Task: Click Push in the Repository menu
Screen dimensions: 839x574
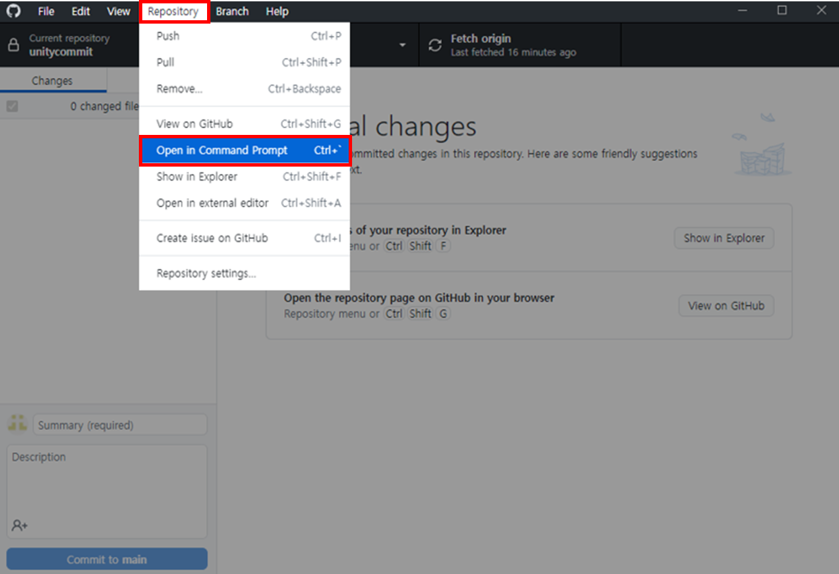Action: coord(166,36)
